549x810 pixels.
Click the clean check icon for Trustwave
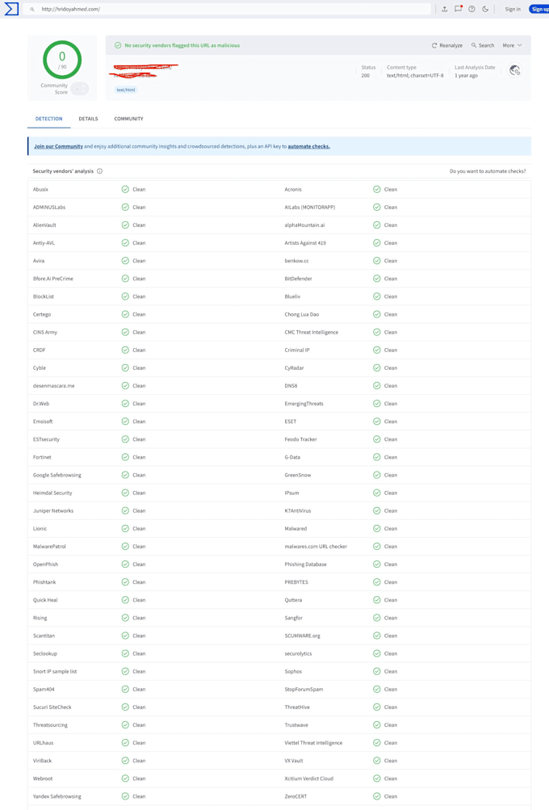click(x=376, y=725)
